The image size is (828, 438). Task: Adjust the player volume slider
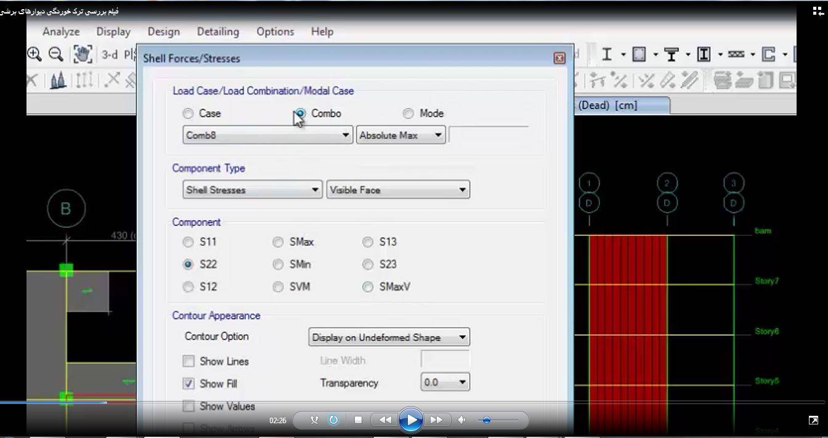[x=487, y=420]
